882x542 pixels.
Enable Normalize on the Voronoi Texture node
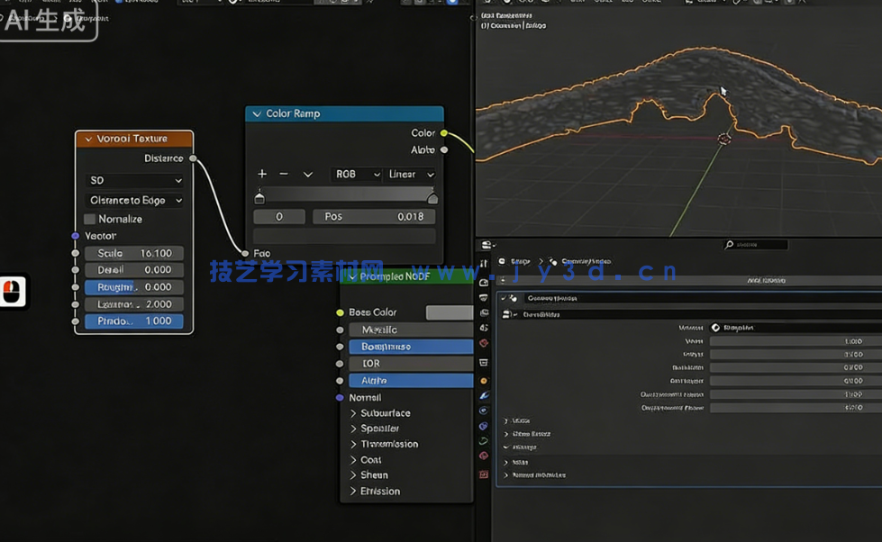point(89,218)
